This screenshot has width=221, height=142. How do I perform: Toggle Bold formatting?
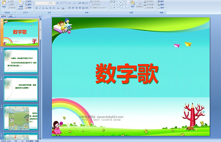coord(37,8)
